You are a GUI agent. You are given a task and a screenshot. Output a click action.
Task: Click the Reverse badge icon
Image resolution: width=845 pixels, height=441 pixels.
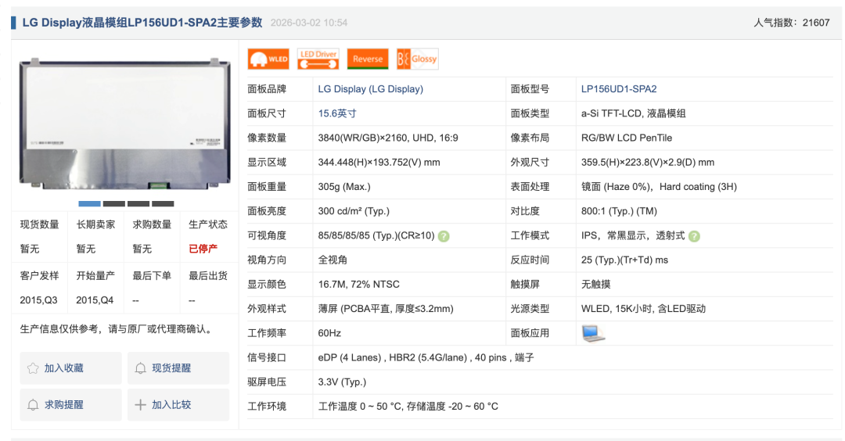pyautogui.click(x=368, y=59)
